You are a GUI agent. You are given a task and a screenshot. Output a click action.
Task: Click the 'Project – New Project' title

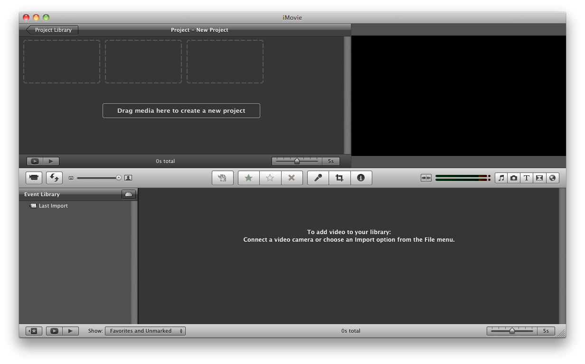pyautogui.click(x=199, y=30)
